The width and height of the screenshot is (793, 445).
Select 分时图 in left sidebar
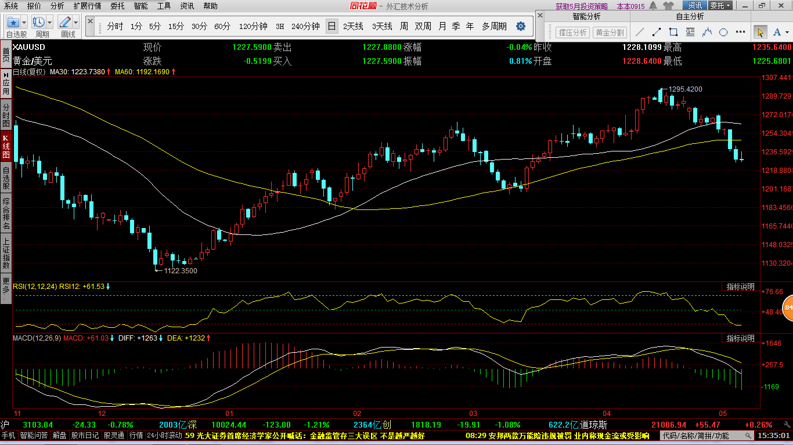pos(6,115)
